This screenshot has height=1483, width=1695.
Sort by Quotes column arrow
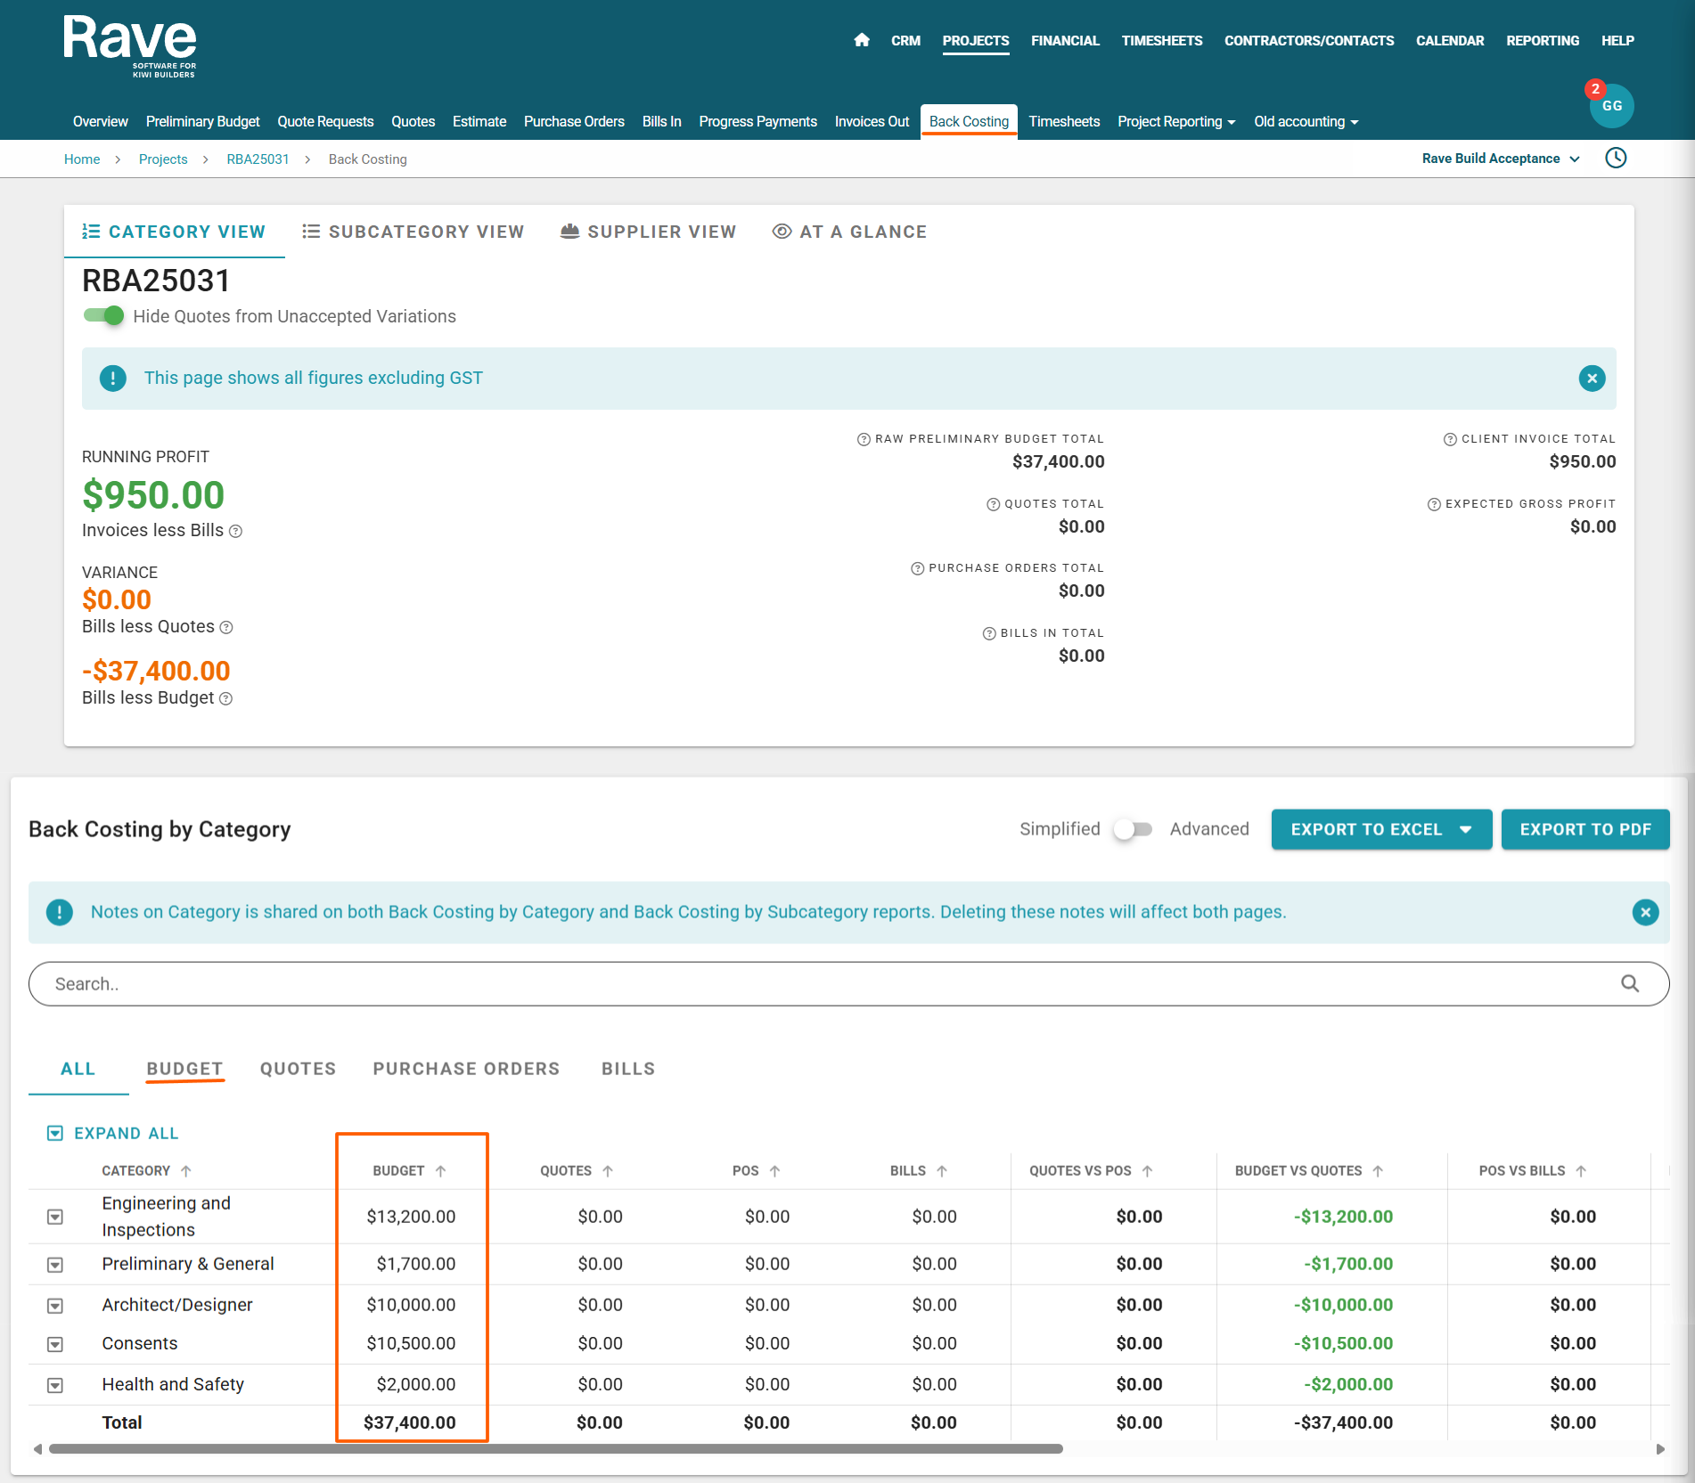coord(608,1171)
